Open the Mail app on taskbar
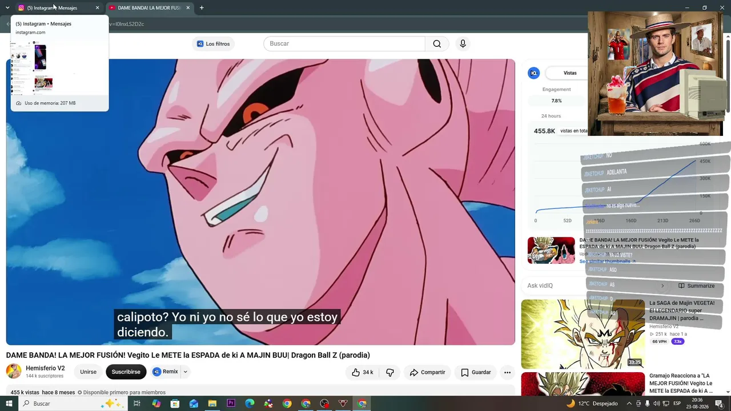 click(x=194, y=404)
